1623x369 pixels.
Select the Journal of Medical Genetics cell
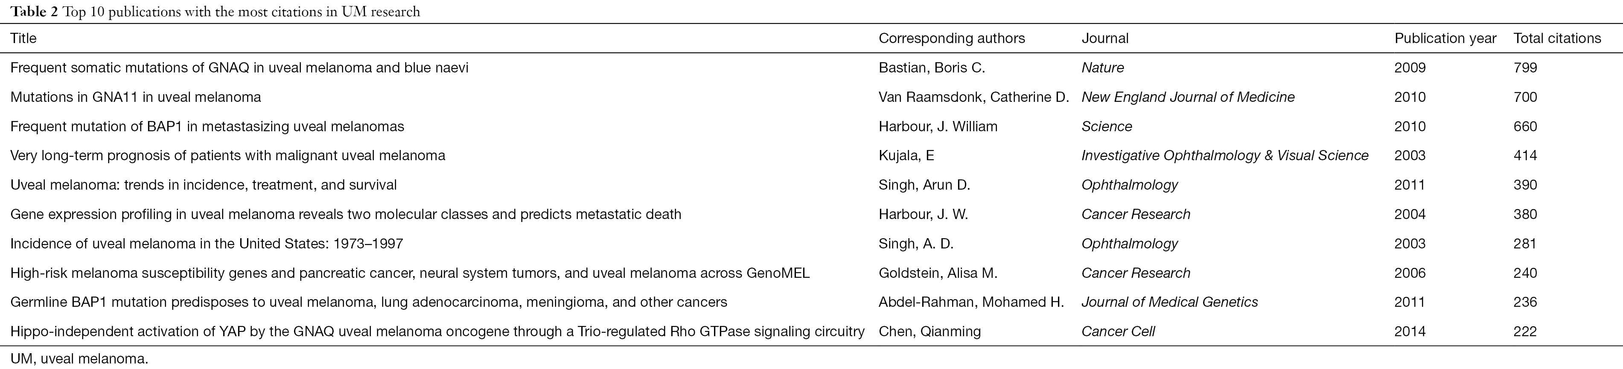coord(1169,302)
